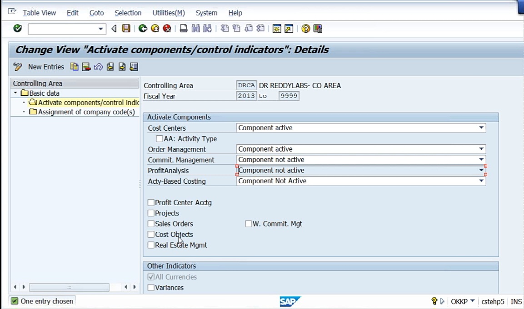Click the Other Entry icon
Screen dimensions: 524x309
click(x=134, y=67)
